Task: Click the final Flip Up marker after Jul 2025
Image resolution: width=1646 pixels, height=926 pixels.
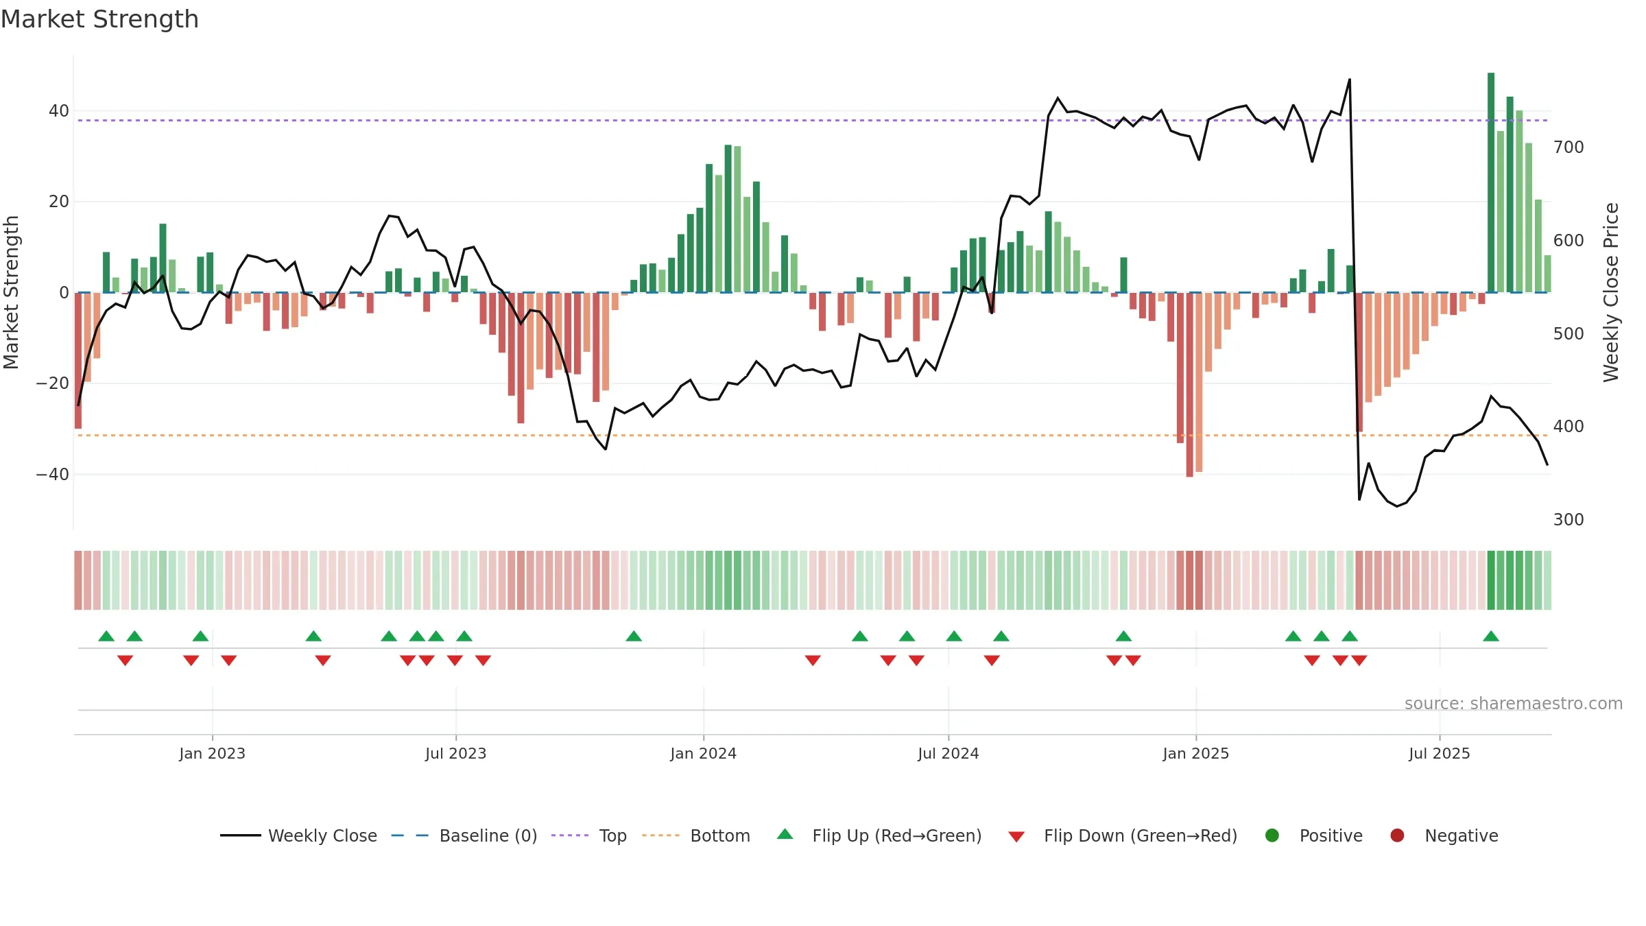Action: [1491, 636]
